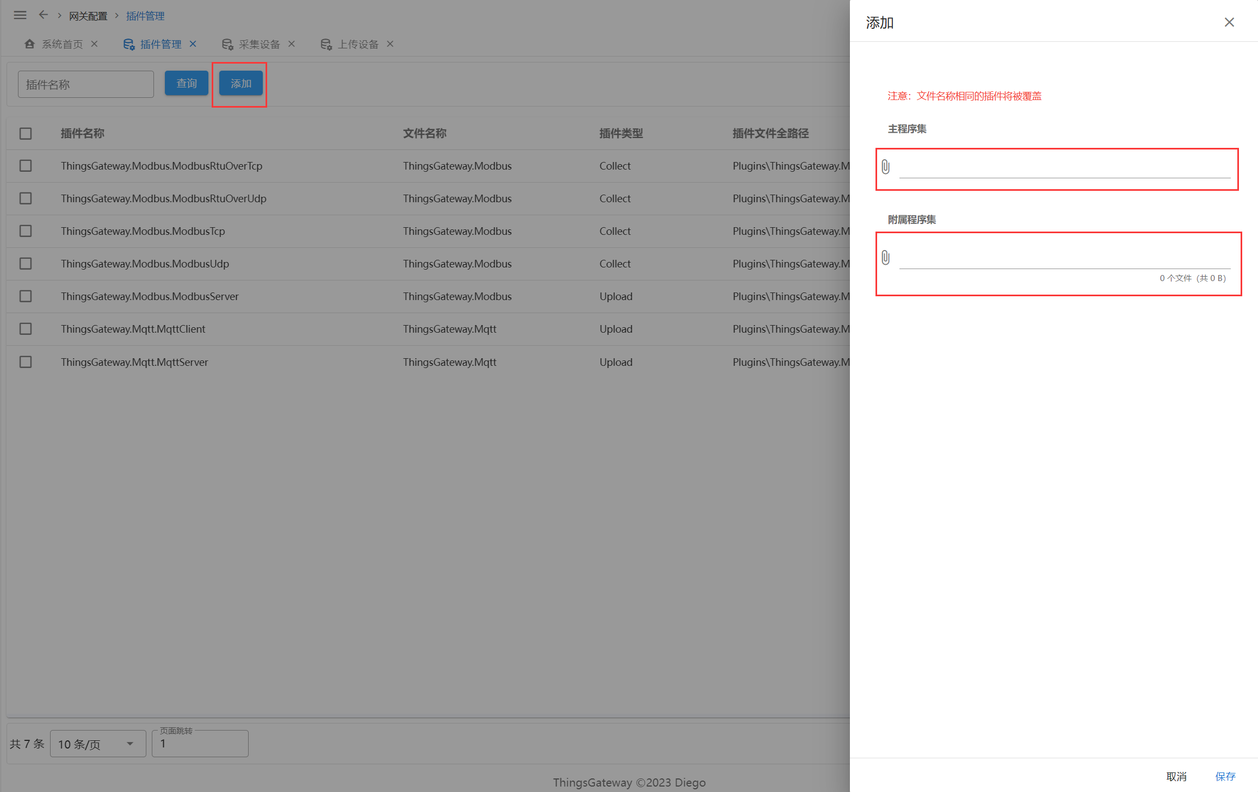Image resolution: width=1258 pixels, height=792 pixels.
Task: Check the ModbusTcp plugin row checkbox
Action: (x=26, y=231)
